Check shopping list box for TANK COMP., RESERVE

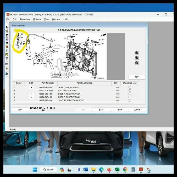click(130, 87)
